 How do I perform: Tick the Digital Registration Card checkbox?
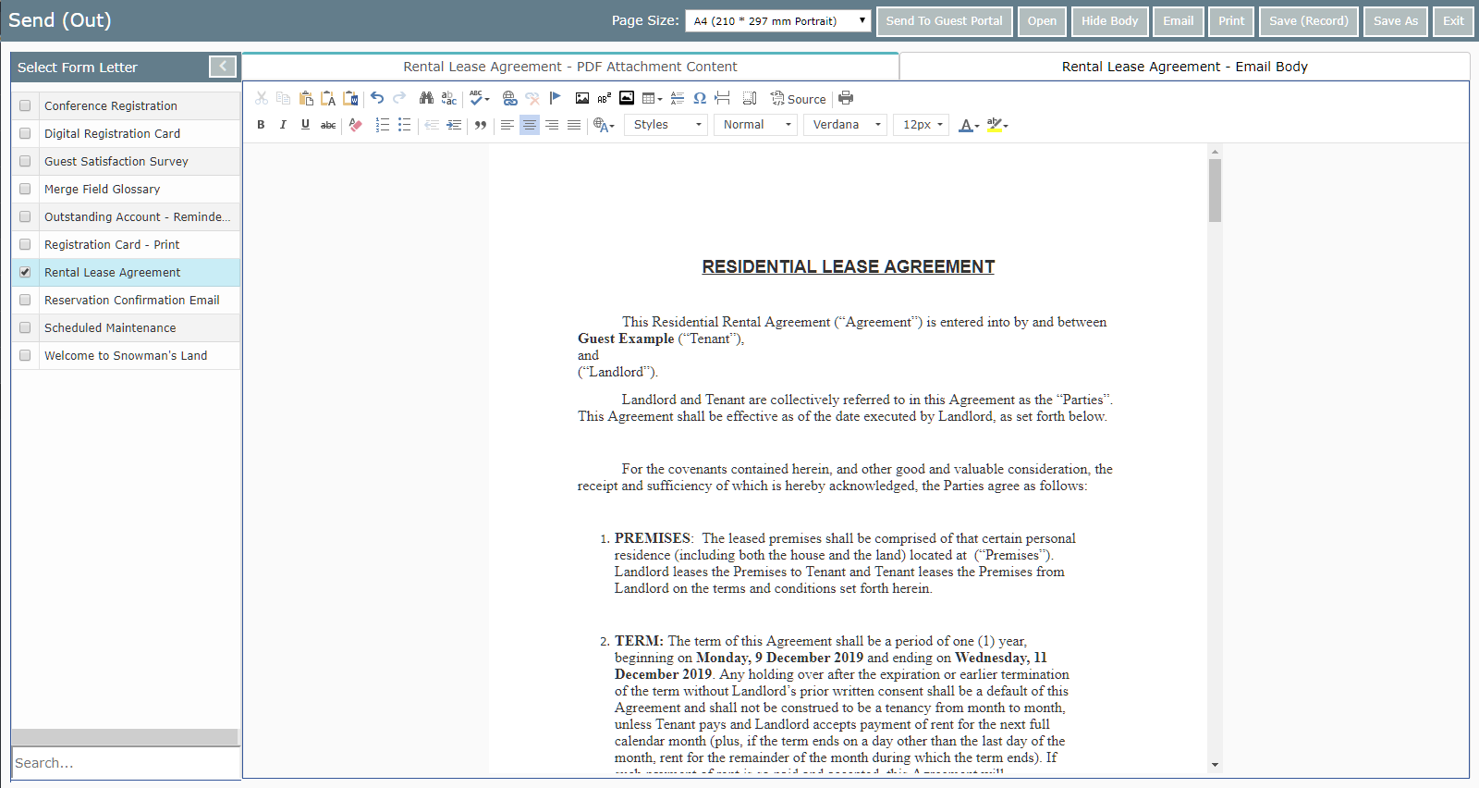tap(25, 133)
